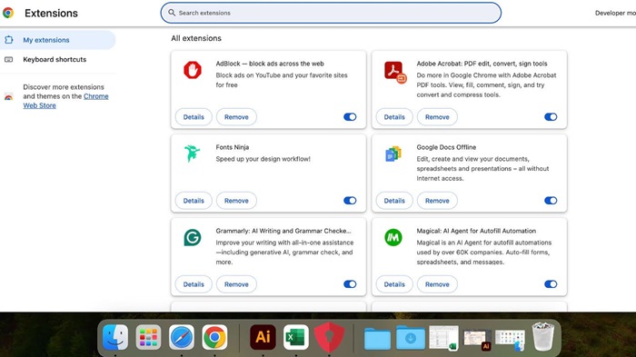Click the Chrome Web Store rainbow icon

[8, 96]
